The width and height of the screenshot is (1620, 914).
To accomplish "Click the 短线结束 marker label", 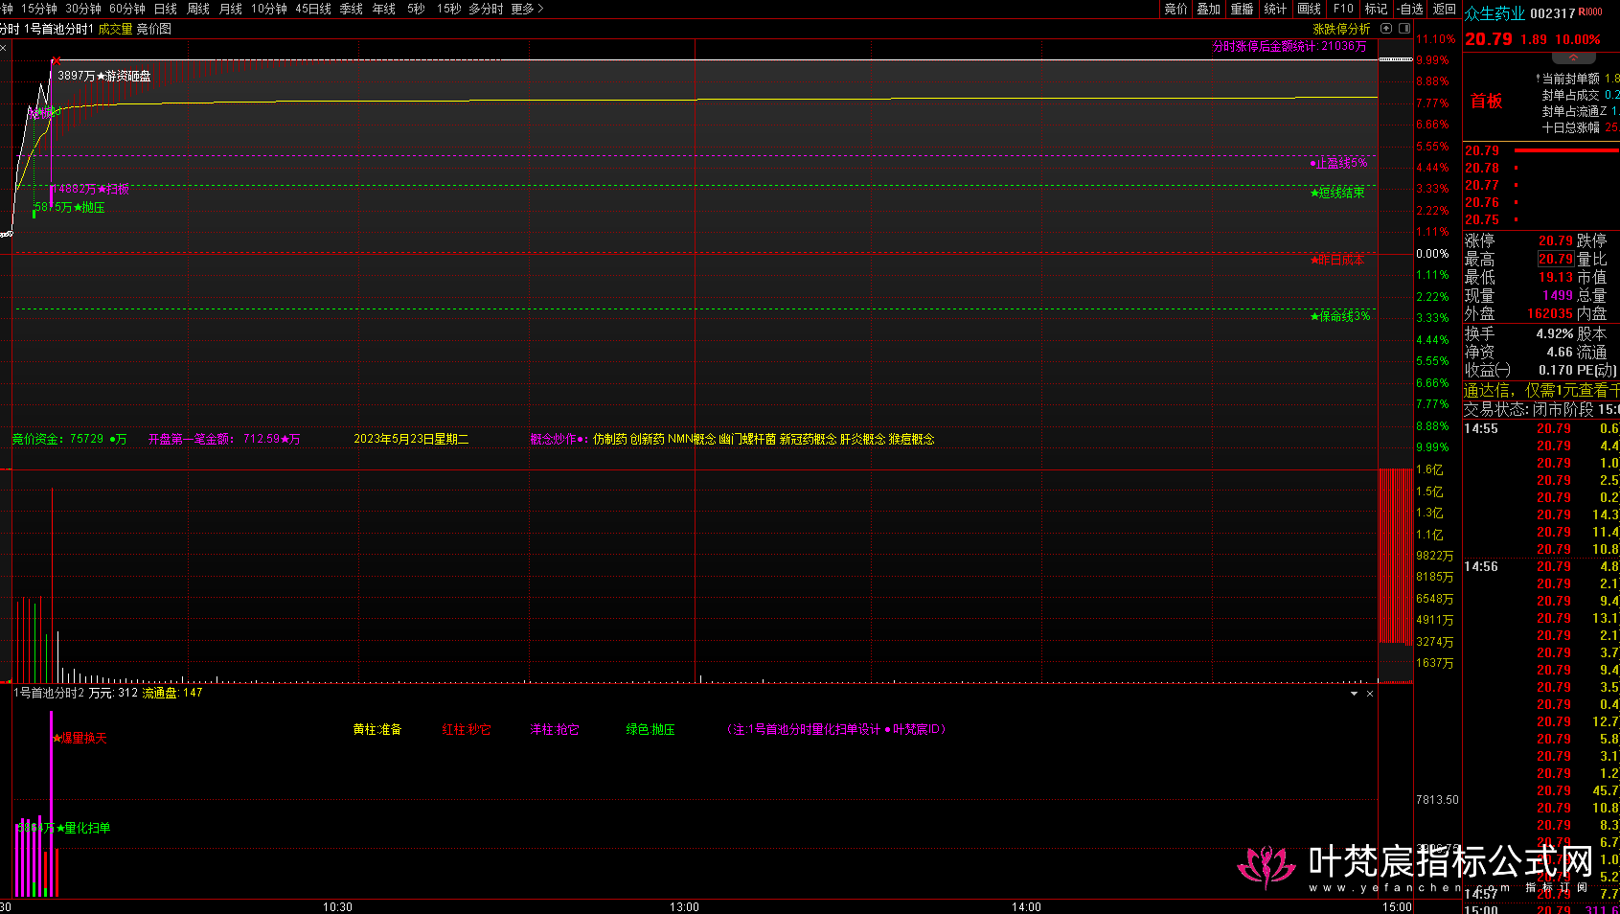I will [1337, 194].
